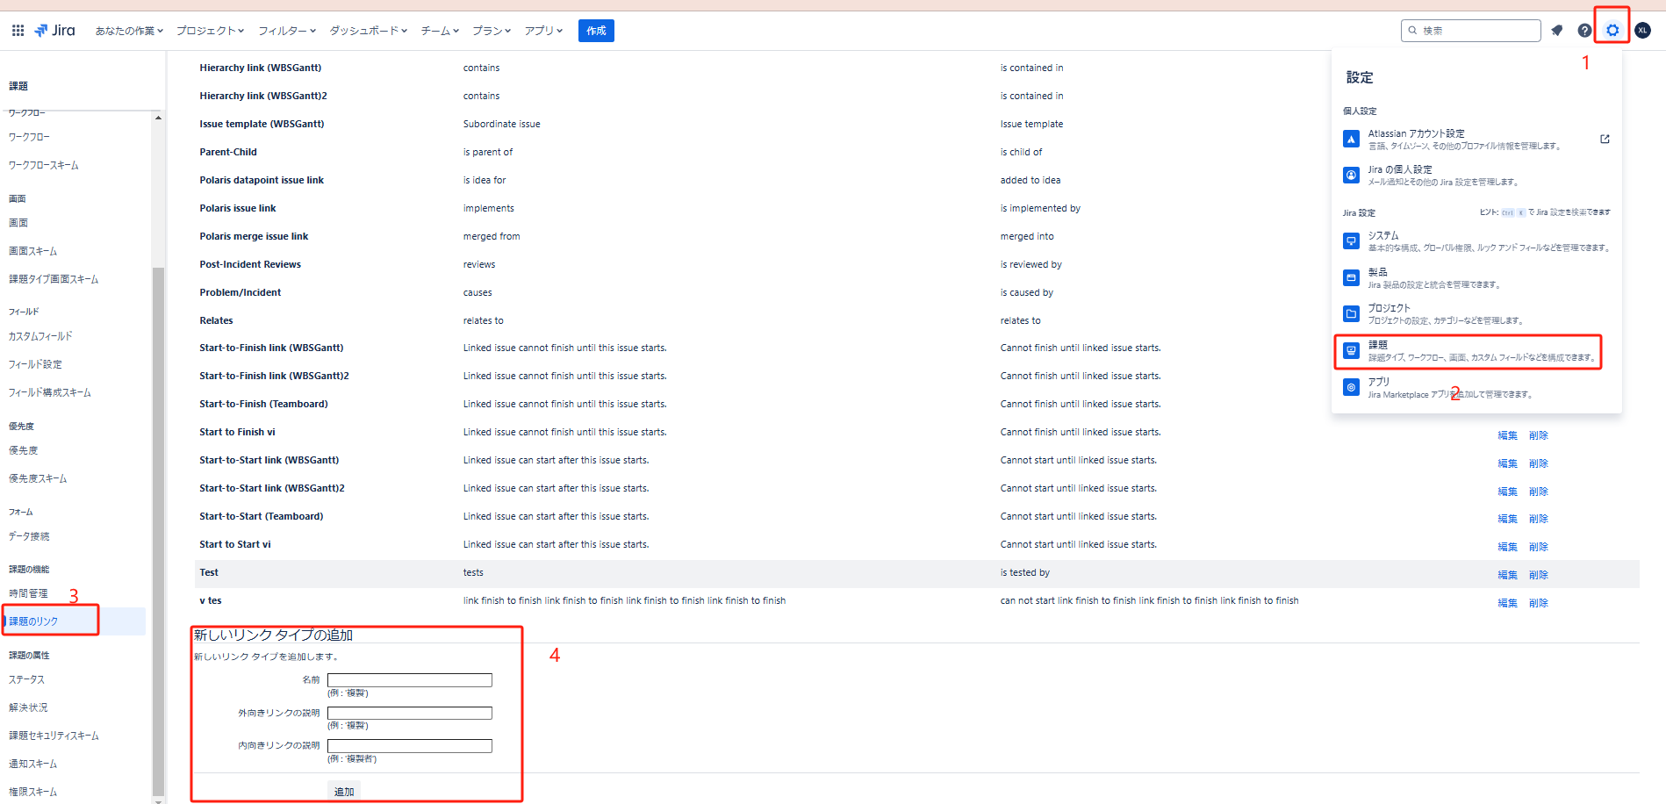Click the 名前 input field
1666x804 pixels.
tap(409, 680)
